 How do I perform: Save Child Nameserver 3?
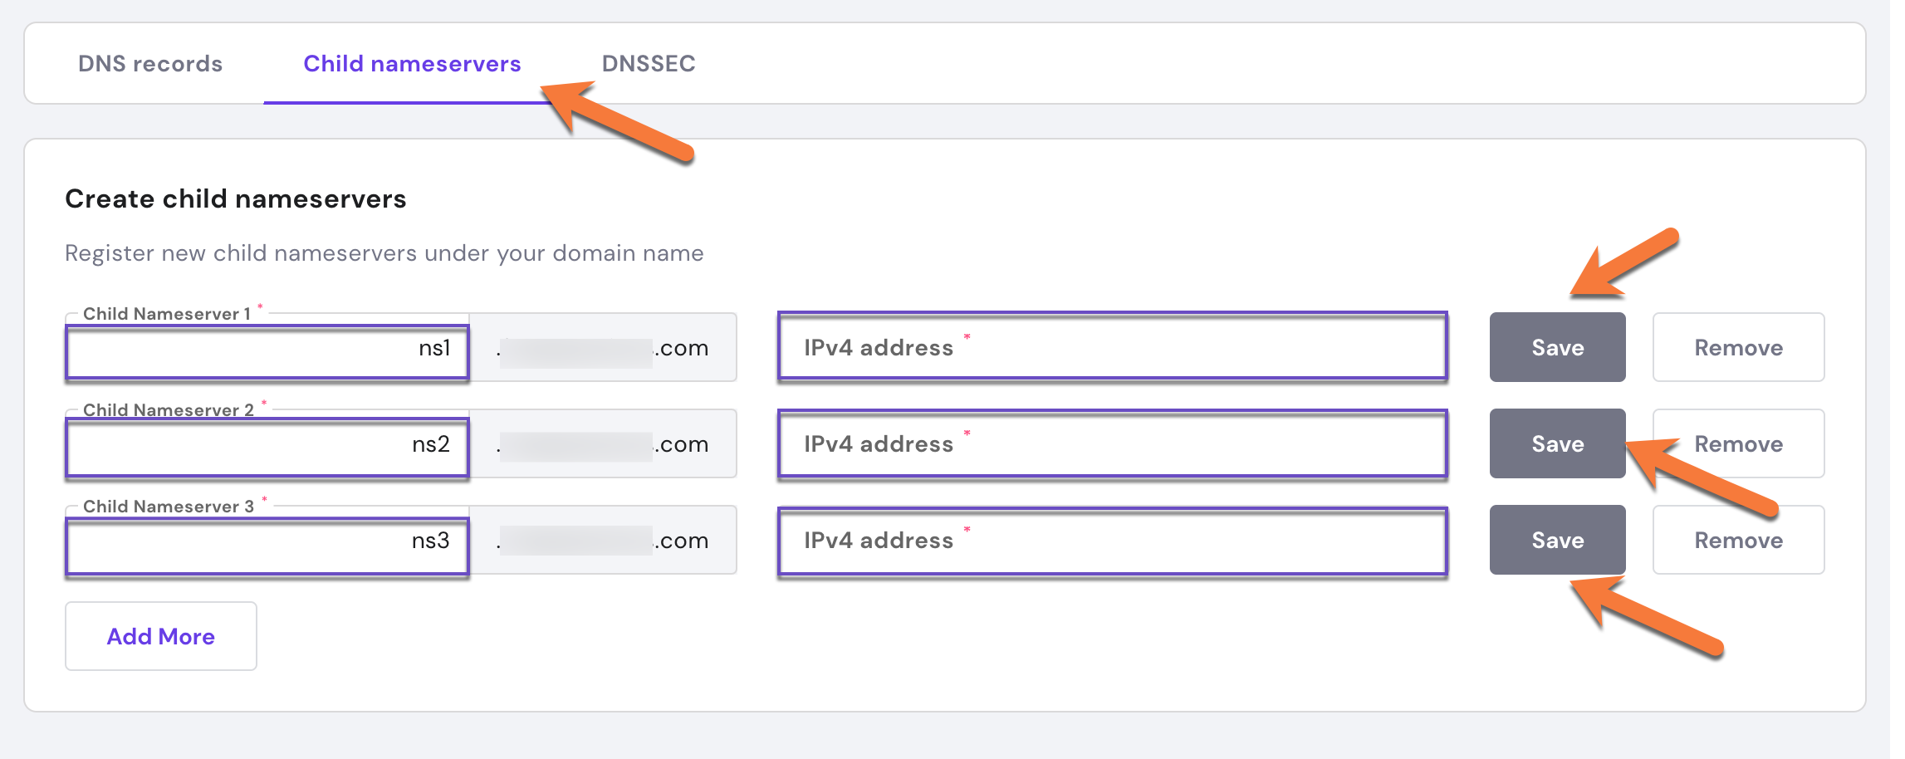1557,540
